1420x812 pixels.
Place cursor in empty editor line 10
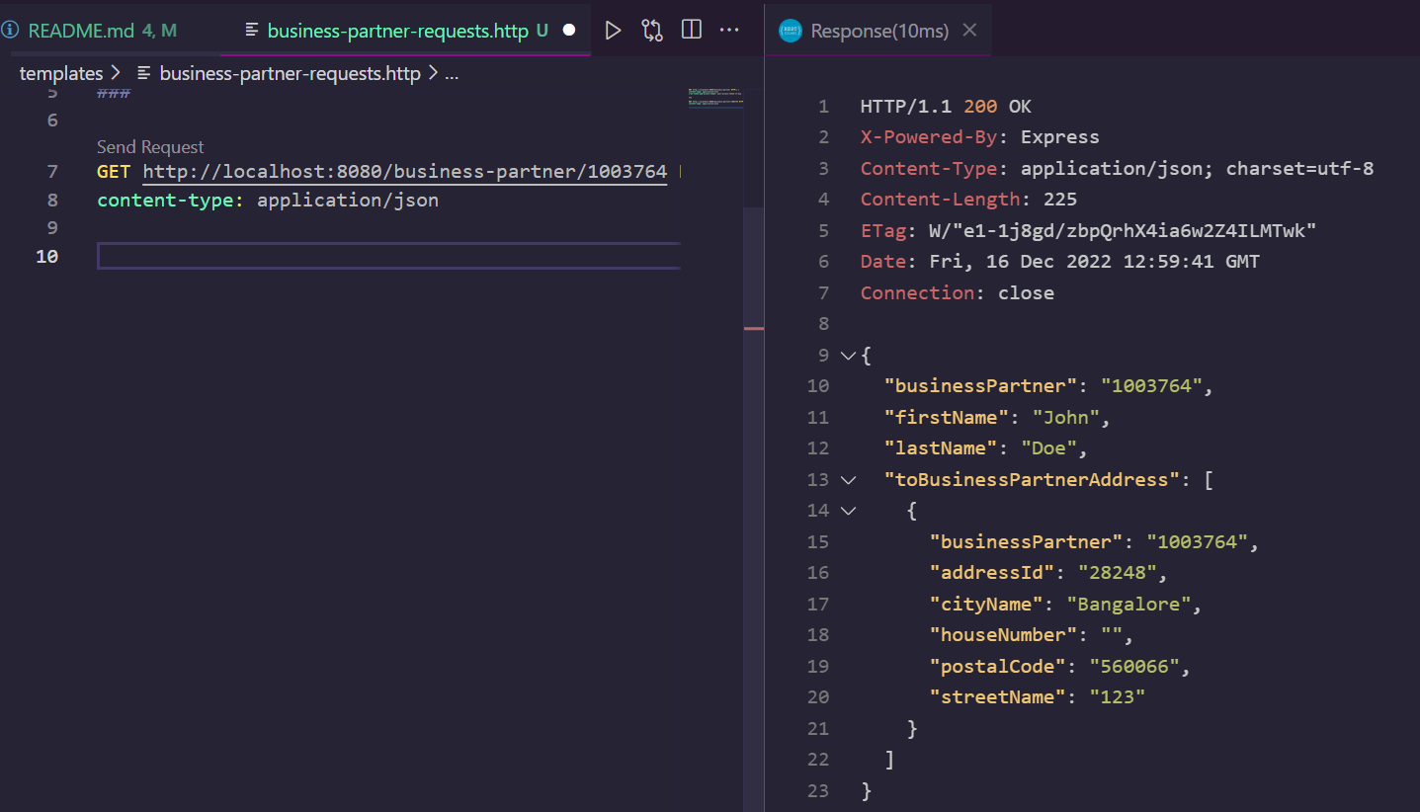[388, 256]
